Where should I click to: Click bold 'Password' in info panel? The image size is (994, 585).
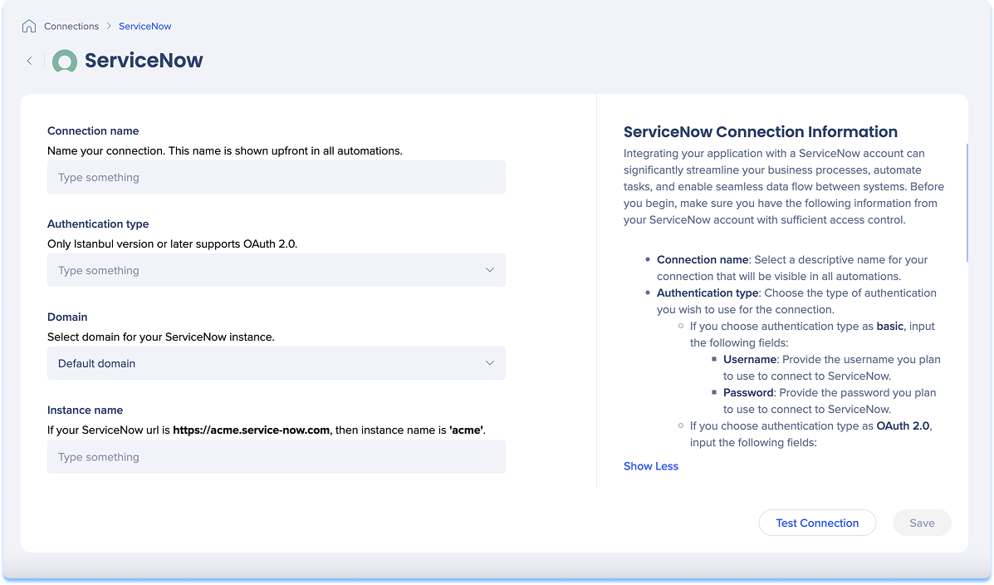coord(748,393)
